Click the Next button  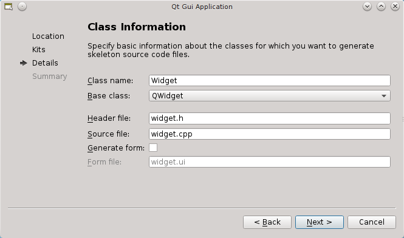pyautogui.click(x=319, y=222)
